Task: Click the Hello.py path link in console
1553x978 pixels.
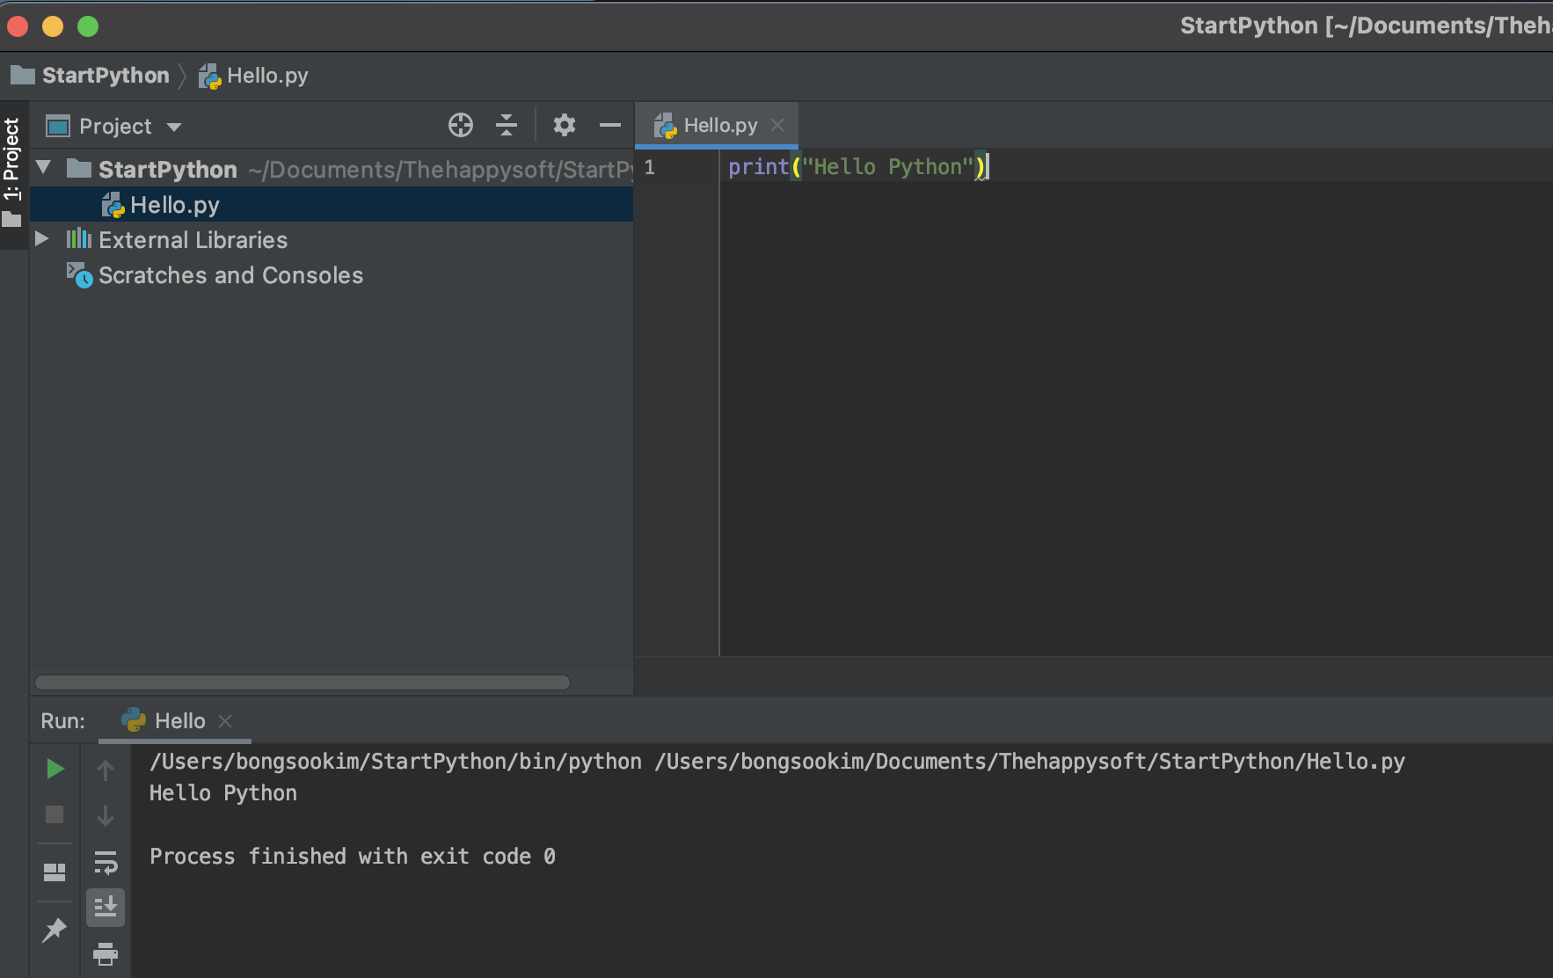Action: pos(1030,762)
